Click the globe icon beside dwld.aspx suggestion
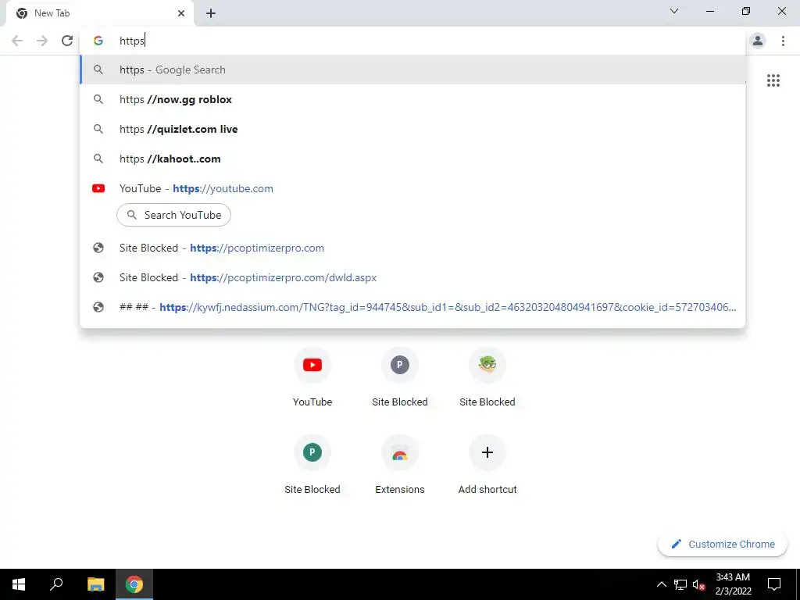Screen dimensions: 800x600 tap(98, 277)
